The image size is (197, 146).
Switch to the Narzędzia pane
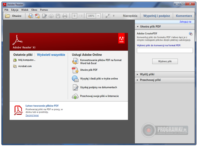point(130,16)
